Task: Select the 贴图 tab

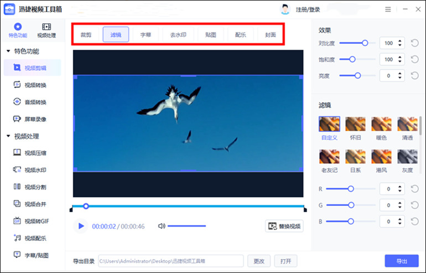Action: click(211, 34)
